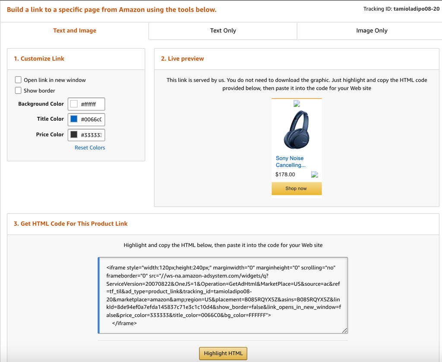Click the Title Color hex value field
This screenshot has width=442, height=362.
pyautogui.click(x=92, y=119)
